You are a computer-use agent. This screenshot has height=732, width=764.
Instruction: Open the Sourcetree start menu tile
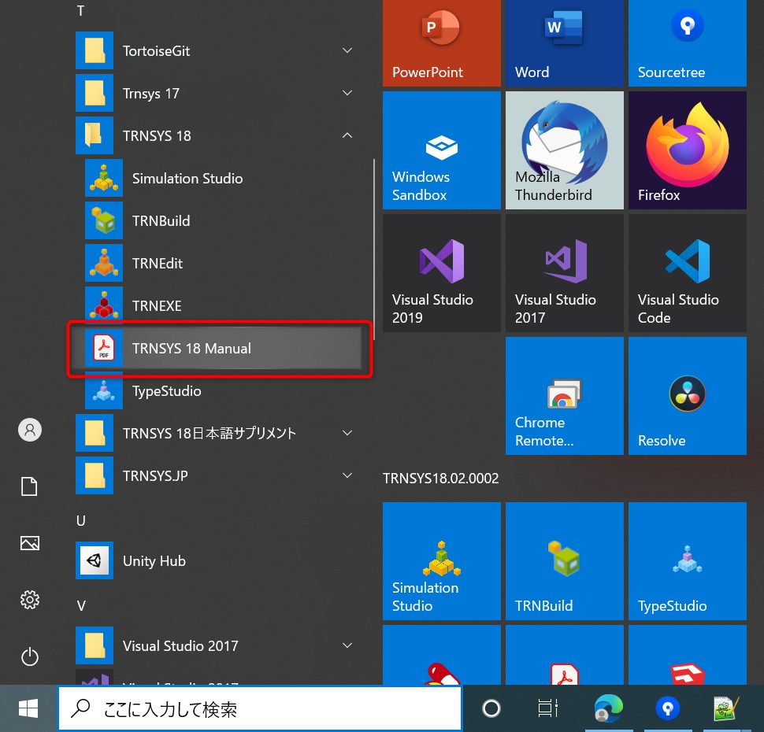(x=687, y=43)
